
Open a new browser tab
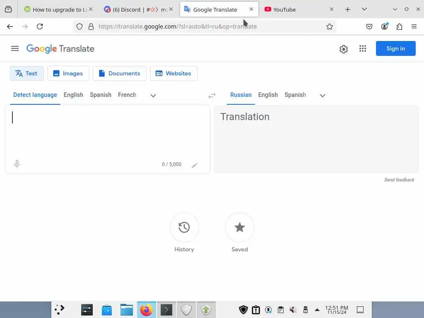pyautogui.click(x=347, y=10)
